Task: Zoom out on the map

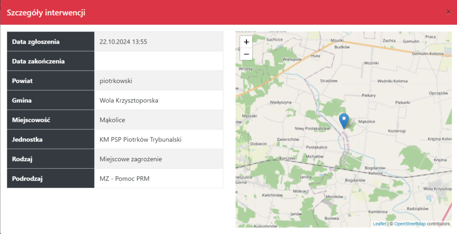Action: [246, 54]
